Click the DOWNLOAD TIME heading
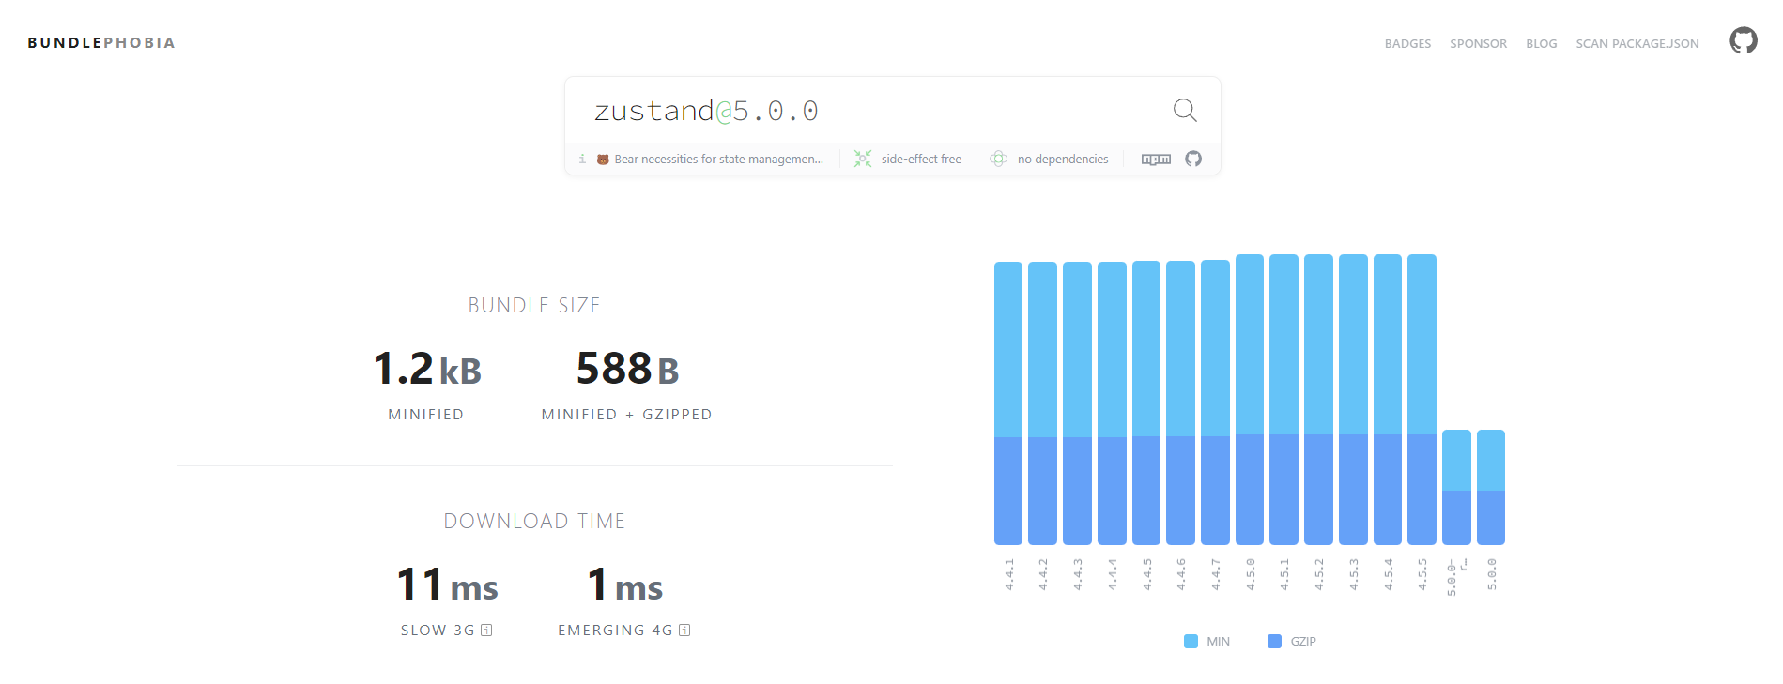 (x=534, y=522)
